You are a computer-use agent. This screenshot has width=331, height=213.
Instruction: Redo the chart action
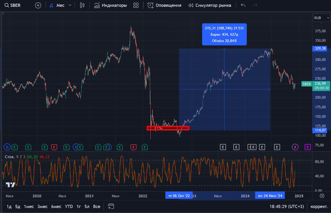(x=255, y=5)
